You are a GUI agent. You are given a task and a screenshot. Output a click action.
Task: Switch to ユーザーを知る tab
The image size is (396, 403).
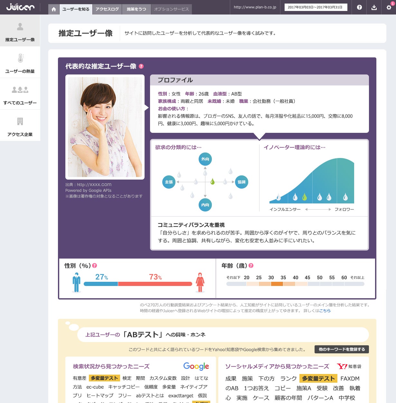pyautogui.click(x=76, y=9)
